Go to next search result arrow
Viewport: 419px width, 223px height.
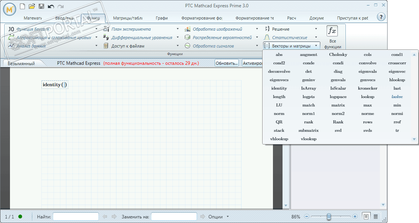(x=114, y=216)
